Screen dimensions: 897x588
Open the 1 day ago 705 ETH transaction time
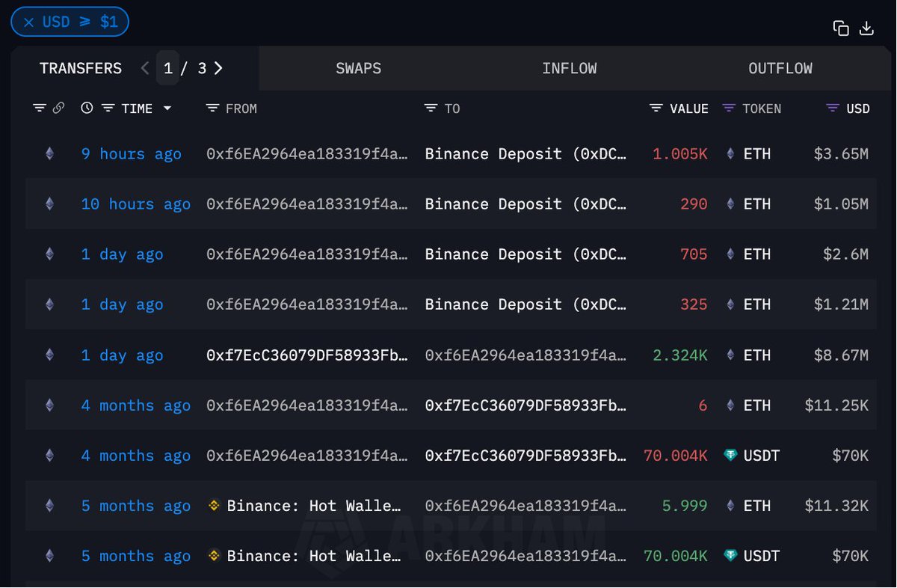122,254
